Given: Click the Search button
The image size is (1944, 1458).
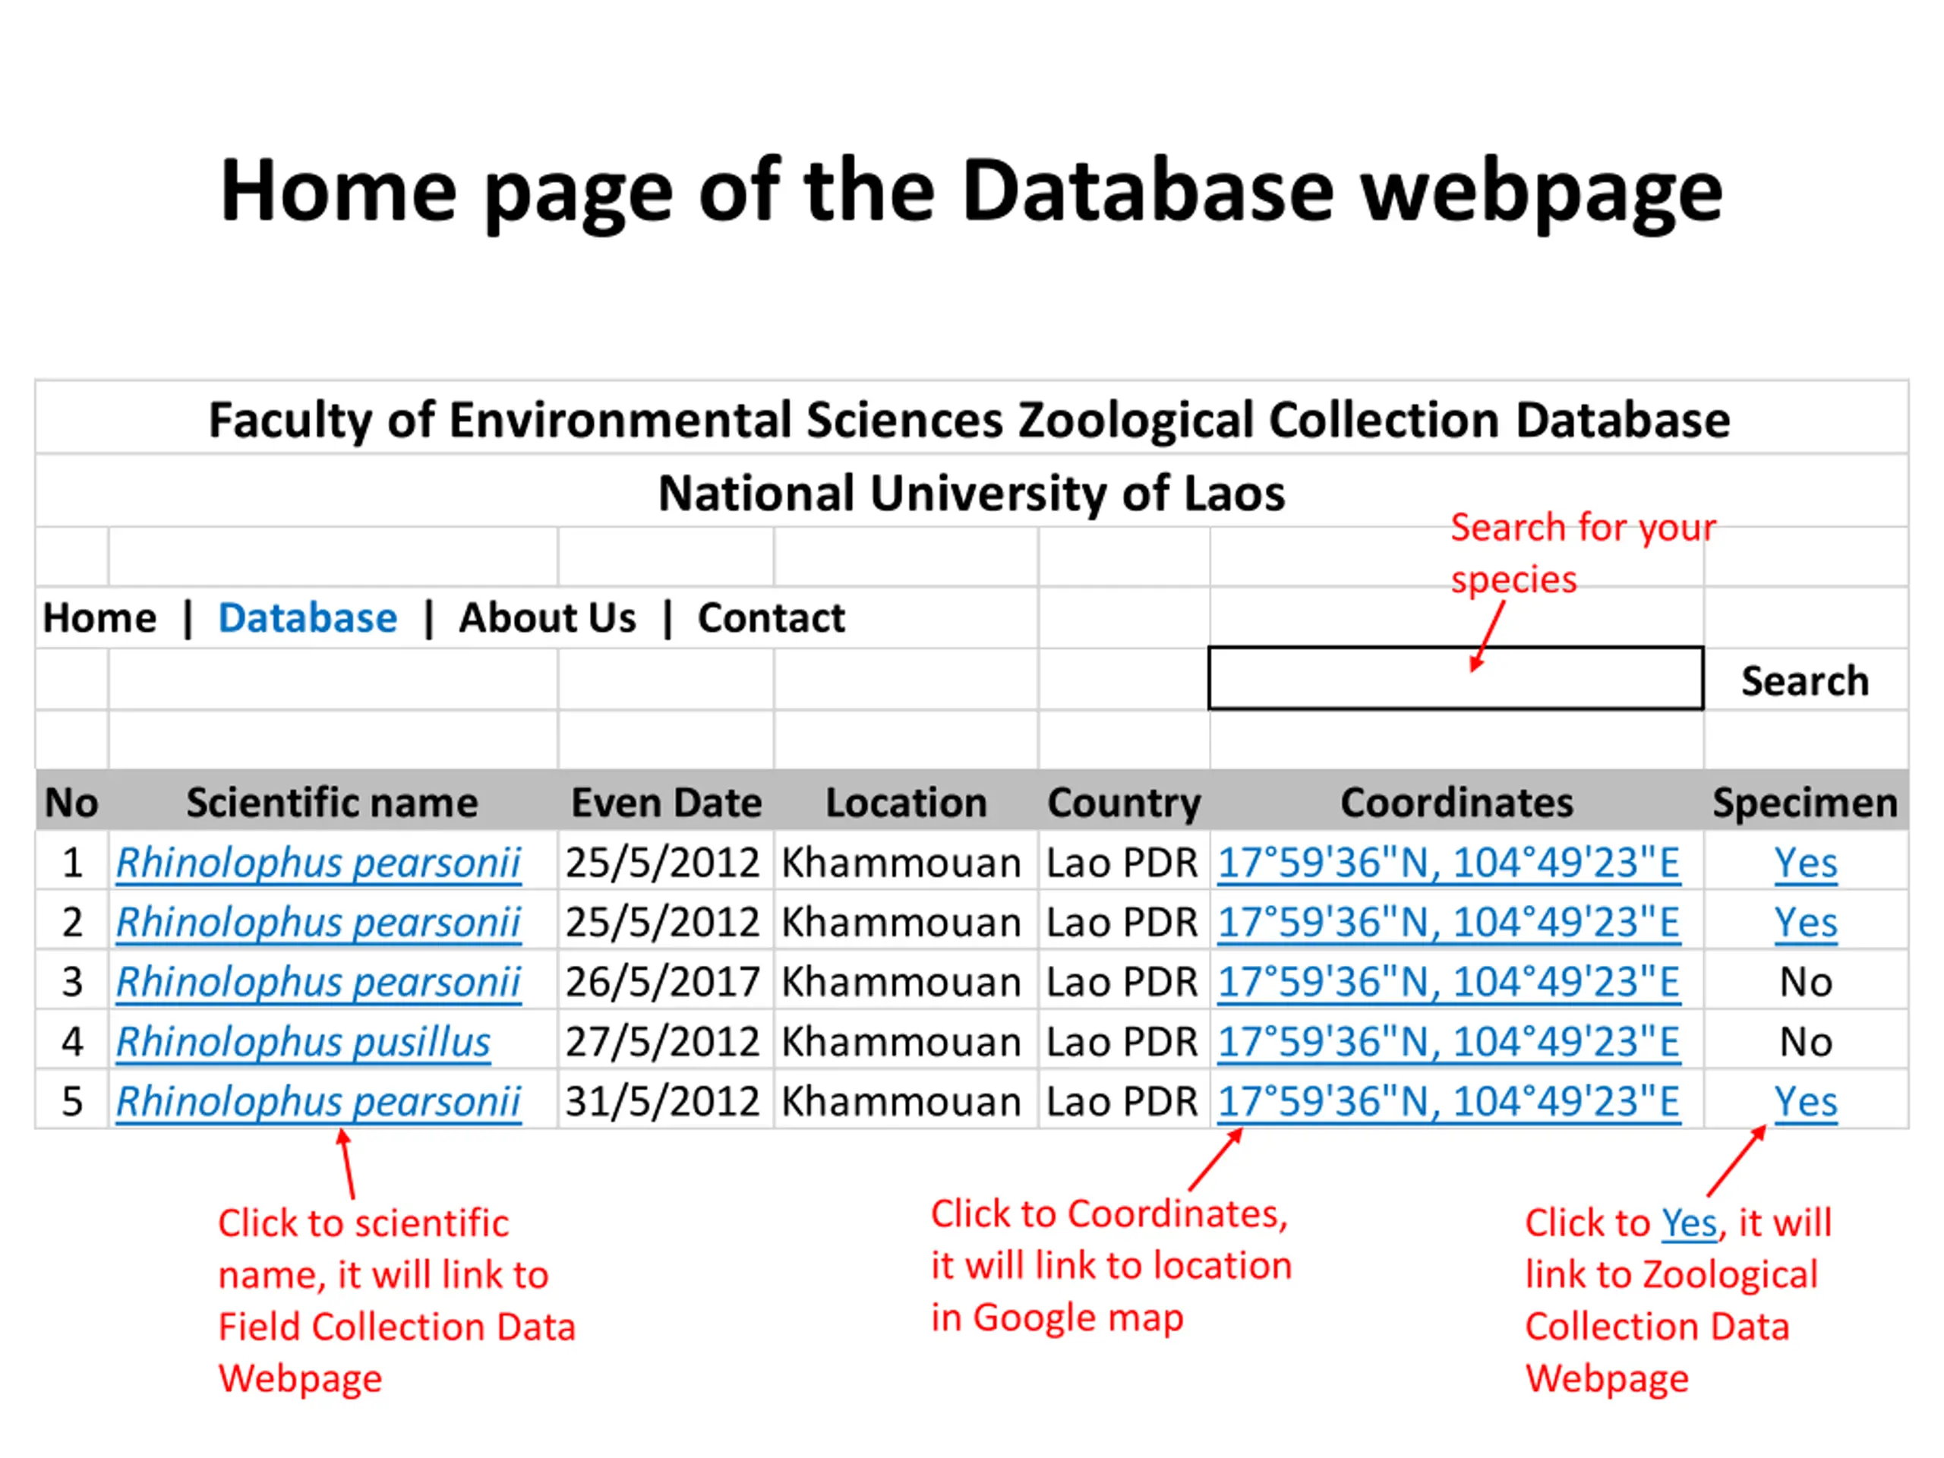Looking at the screenshot, I should (x=1804, y=681).
